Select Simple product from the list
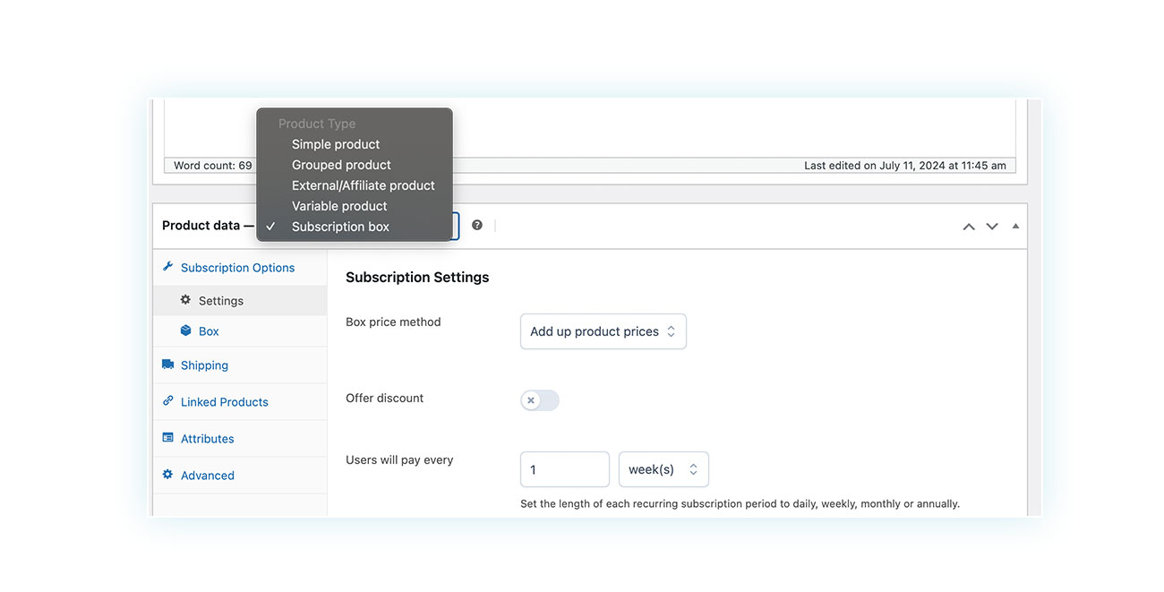Viewport: 1164px width, 592px height. 336,144
